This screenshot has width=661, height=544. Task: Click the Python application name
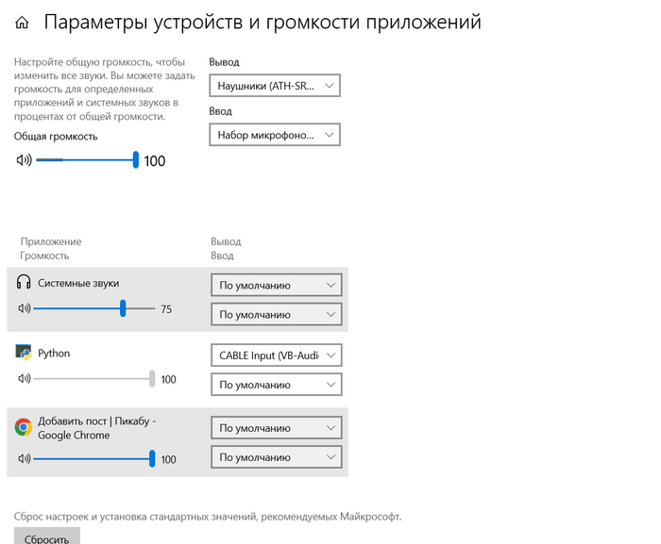click(54, 354)
